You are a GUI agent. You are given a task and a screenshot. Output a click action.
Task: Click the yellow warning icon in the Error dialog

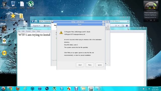[61, 33]
